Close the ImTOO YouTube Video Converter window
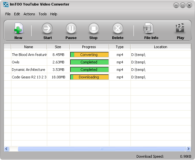The width and height of the screenshot is (195, 160). [189, 6]
